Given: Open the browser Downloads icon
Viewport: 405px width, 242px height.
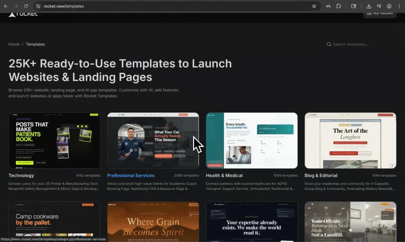Looking at the screenshot, I should (369, 6).
